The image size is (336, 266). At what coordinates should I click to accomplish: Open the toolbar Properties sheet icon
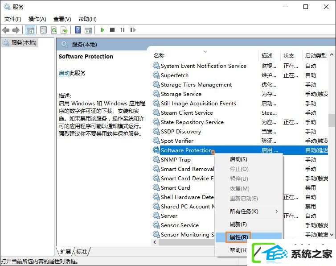click(44, 30)
